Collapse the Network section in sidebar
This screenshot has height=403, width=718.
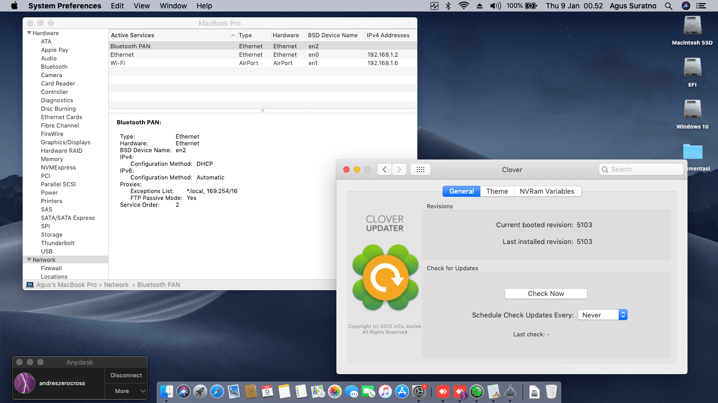29,260
